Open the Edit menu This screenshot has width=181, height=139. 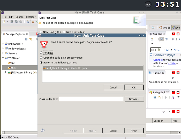click(11, 17)
